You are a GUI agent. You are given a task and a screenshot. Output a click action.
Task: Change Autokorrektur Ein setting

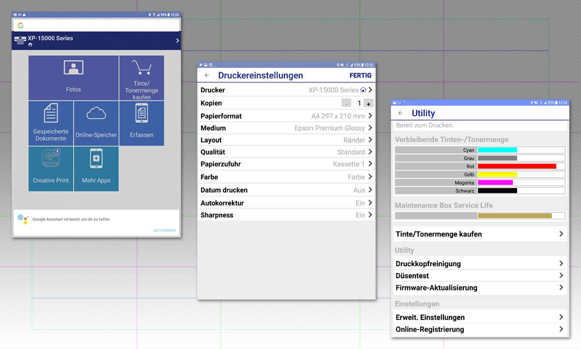287,203
